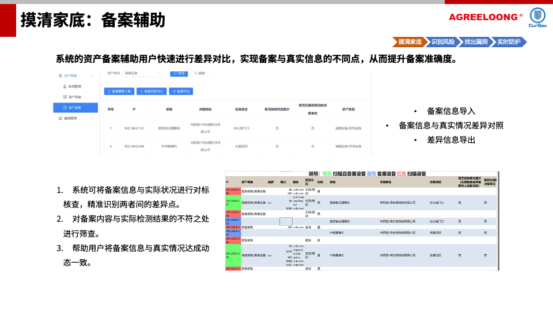This screenshot has height=311, width=553.
Task: Click the 详细地址 column header in 备案 table
Action: [205, 109]
